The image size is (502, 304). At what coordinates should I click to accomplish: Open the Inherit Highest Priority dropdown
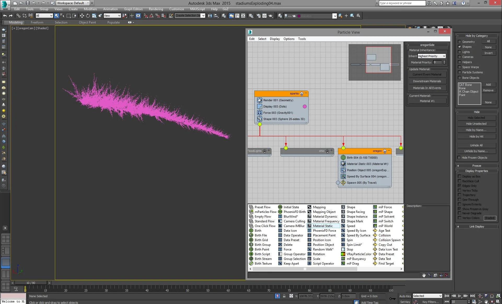431,56
